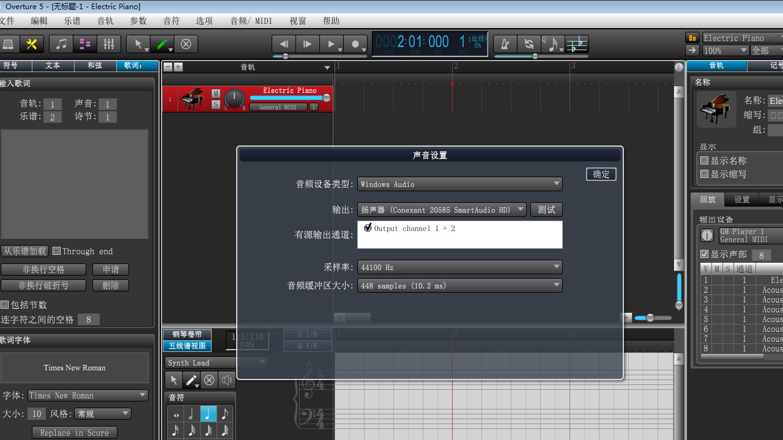Toggle the 显示名称 checkbox in the right panel
This screenshot has width=783, height=440.
point(705,160)
